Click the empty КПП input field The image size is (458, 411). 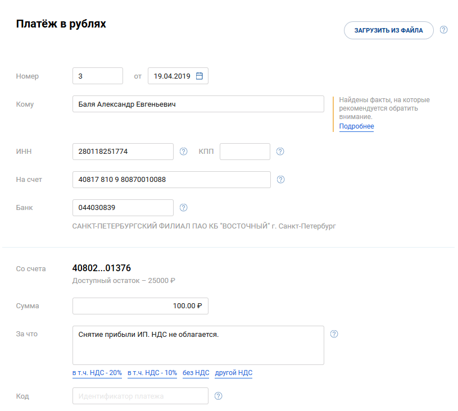244,152
